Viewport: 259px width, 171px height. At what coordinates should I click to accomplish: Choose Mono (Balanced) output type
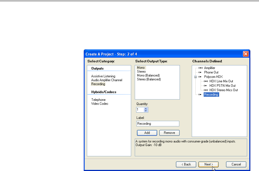point(148,75)
